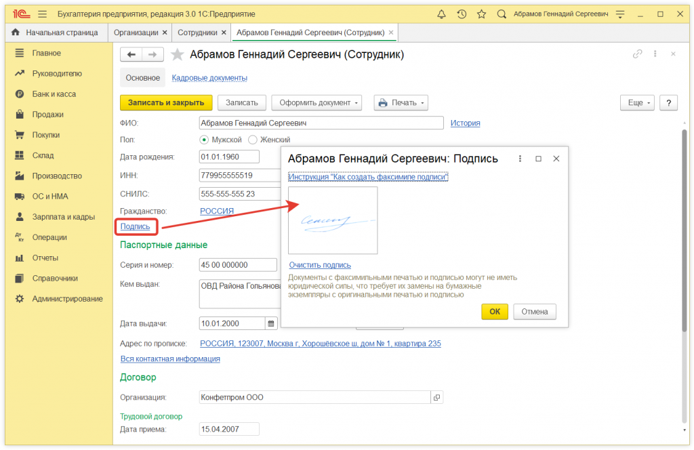Screen dimensions: 694x450
Task: Open calendar picker for Дата выдачи
Action: 271,323
